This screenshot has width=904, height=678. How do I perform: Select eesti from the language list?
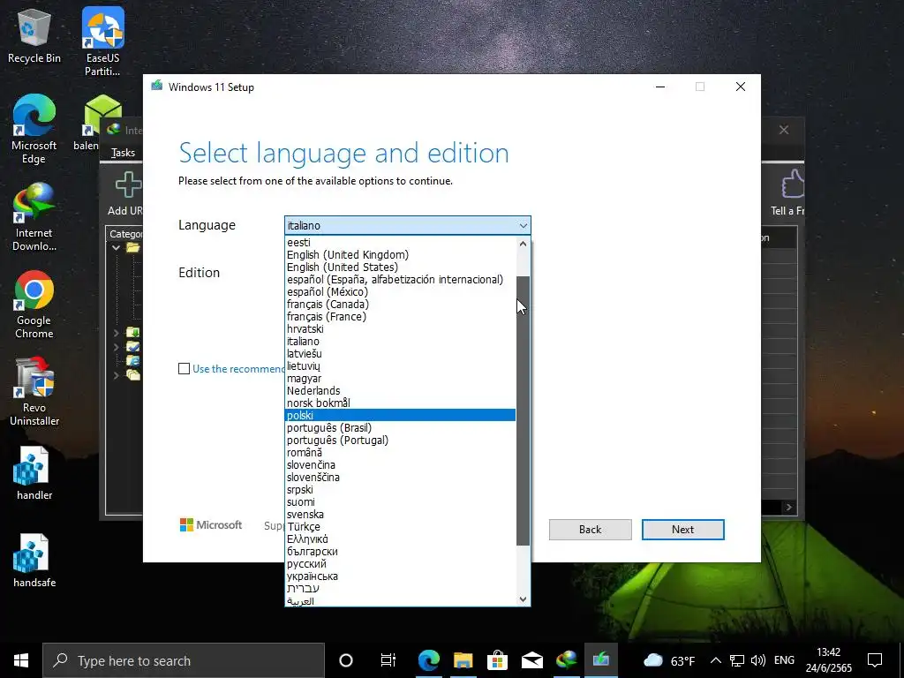click(401, 242)
